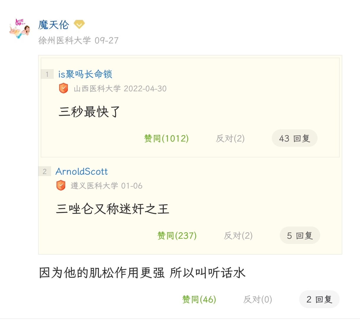
Task: Click the shield badge beside 山西医科大学
Action: point(63,88)
